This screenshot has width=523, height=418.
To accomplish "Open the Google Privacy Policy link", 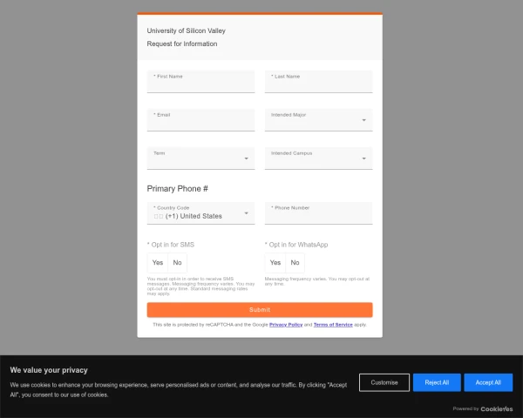I will [x=286, y=325].
